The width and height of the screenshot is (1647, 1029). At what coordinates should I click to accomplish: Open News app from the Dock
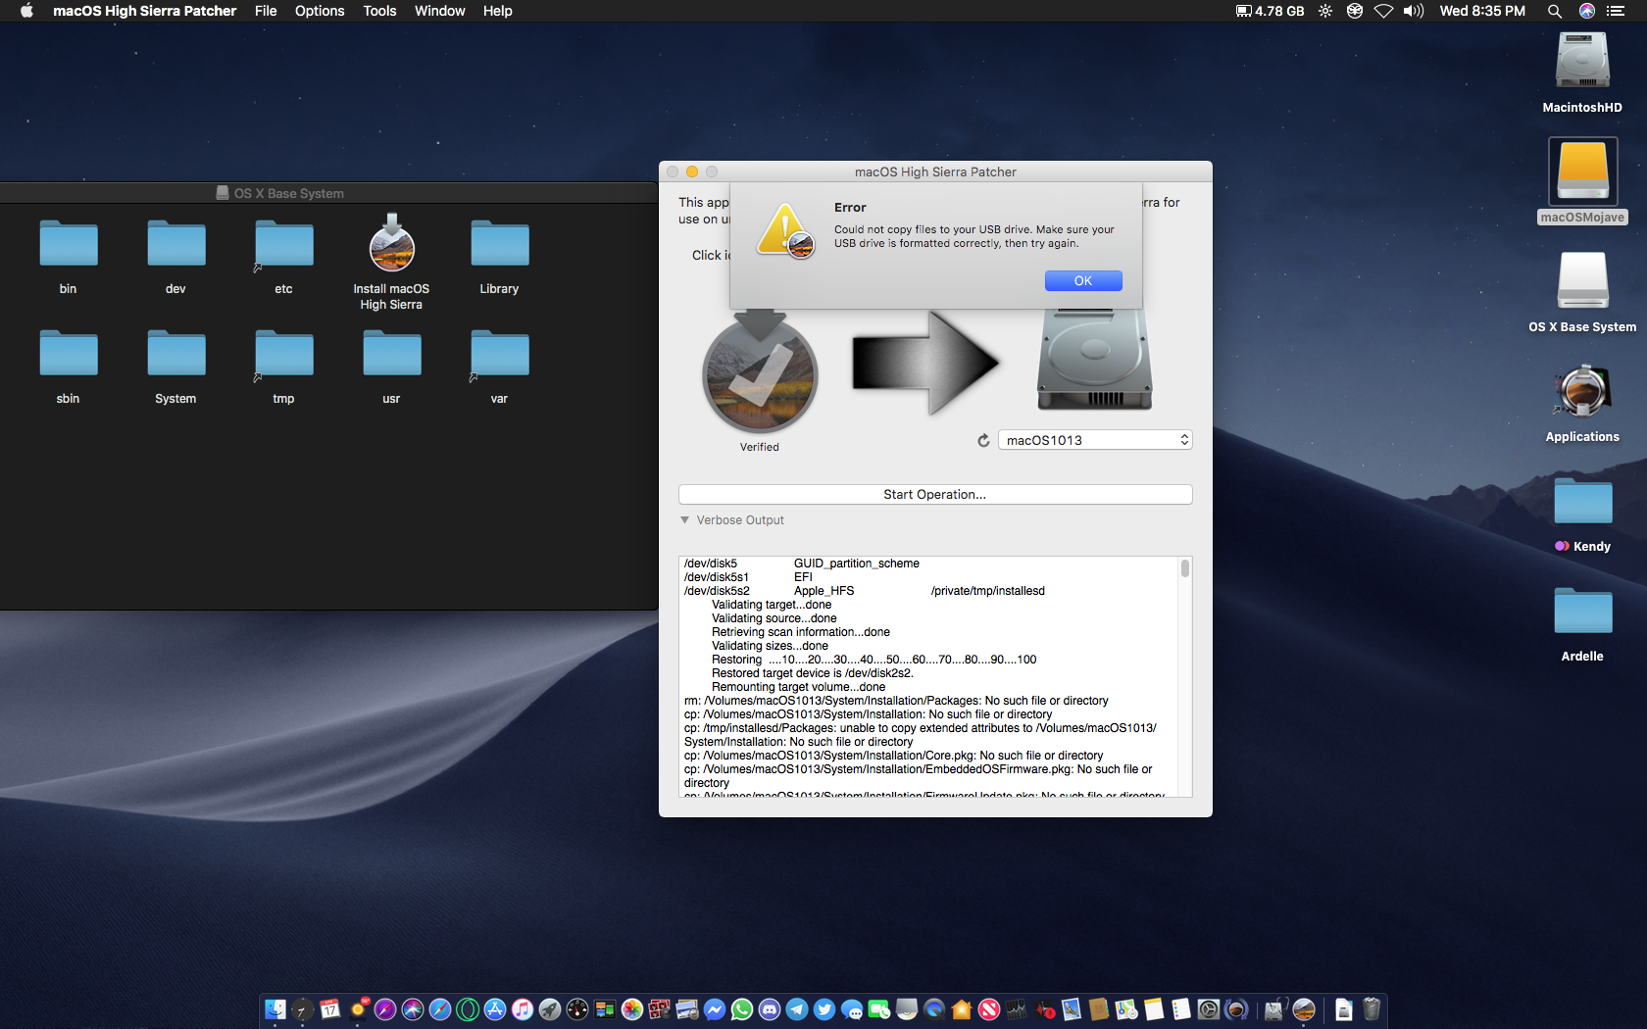[989, 1008]
